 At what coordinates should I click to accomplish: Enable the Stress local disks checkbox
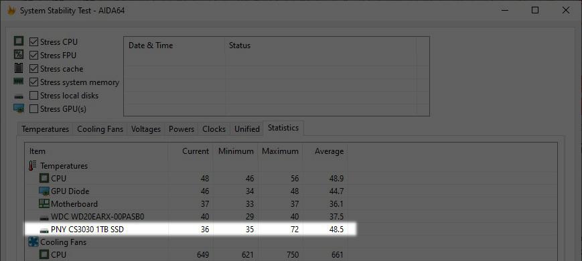click(33, 96)
